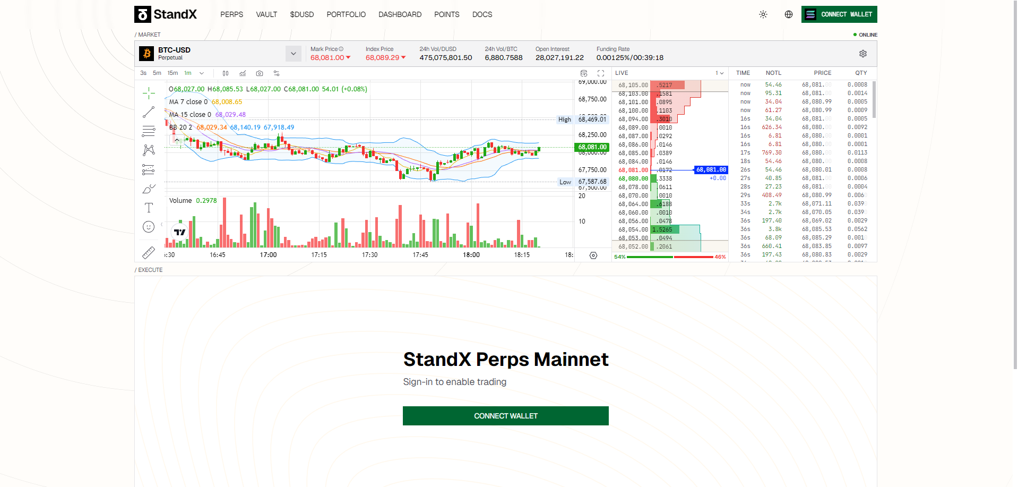Select the measure ruler tool
The image size is (1018, 487).
[x=149, y=252]
